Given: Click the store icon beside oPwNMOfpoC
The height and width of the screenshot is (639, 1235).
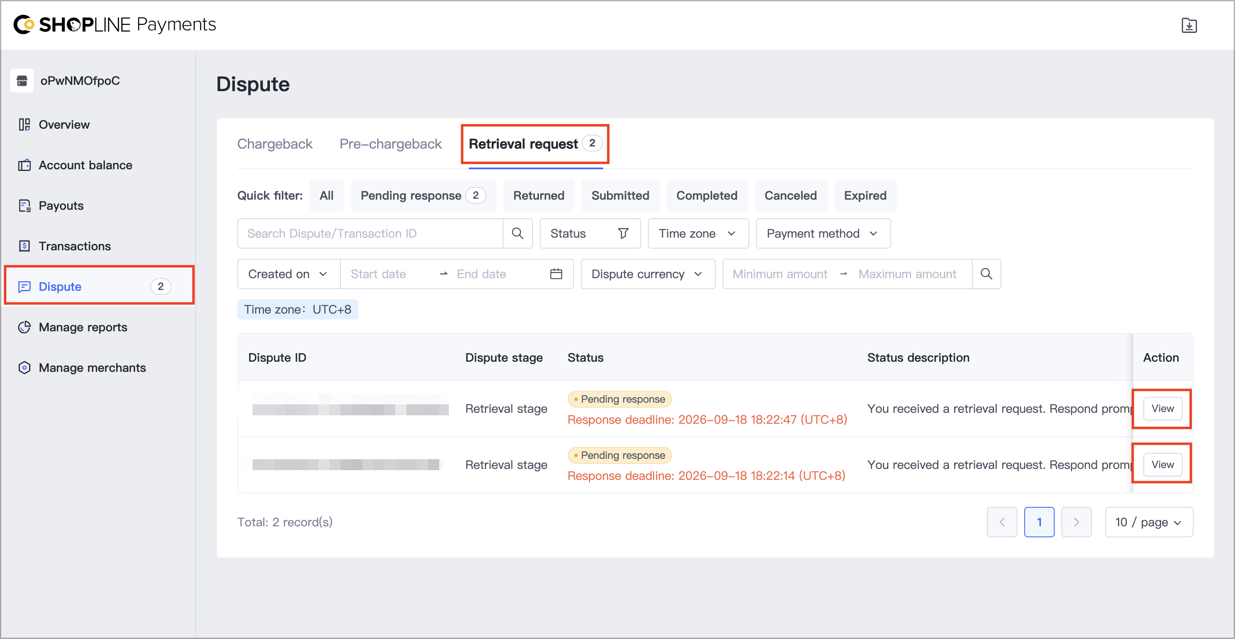Looking at the screenshot, I should (x=22, y=81).
